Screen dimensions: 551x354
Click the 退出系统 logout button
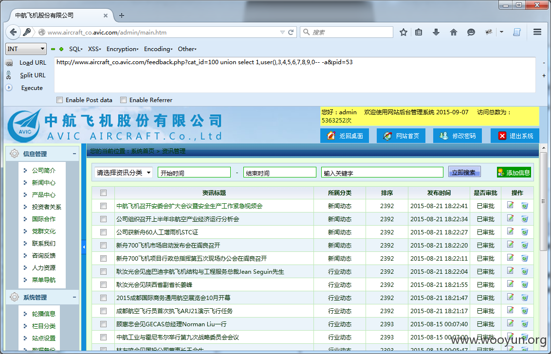coord(515,136)
